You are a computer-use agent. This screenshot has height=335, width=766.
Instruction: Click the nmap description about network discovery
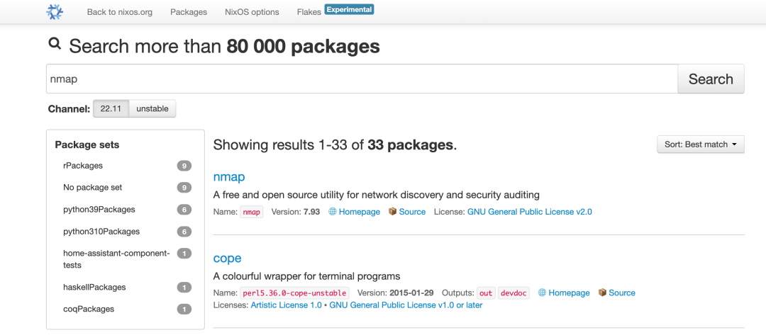coord(376,195)
